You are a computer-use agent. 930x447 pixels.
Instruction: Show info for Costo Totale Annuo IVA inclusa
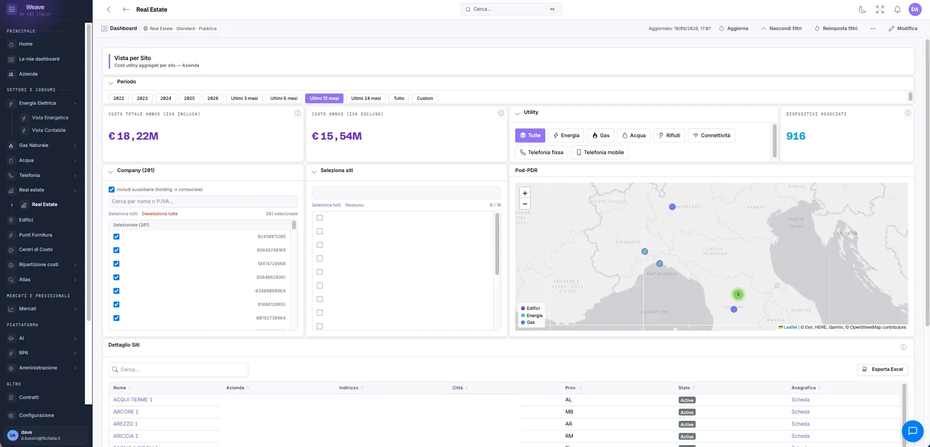[x=297, y=113]
